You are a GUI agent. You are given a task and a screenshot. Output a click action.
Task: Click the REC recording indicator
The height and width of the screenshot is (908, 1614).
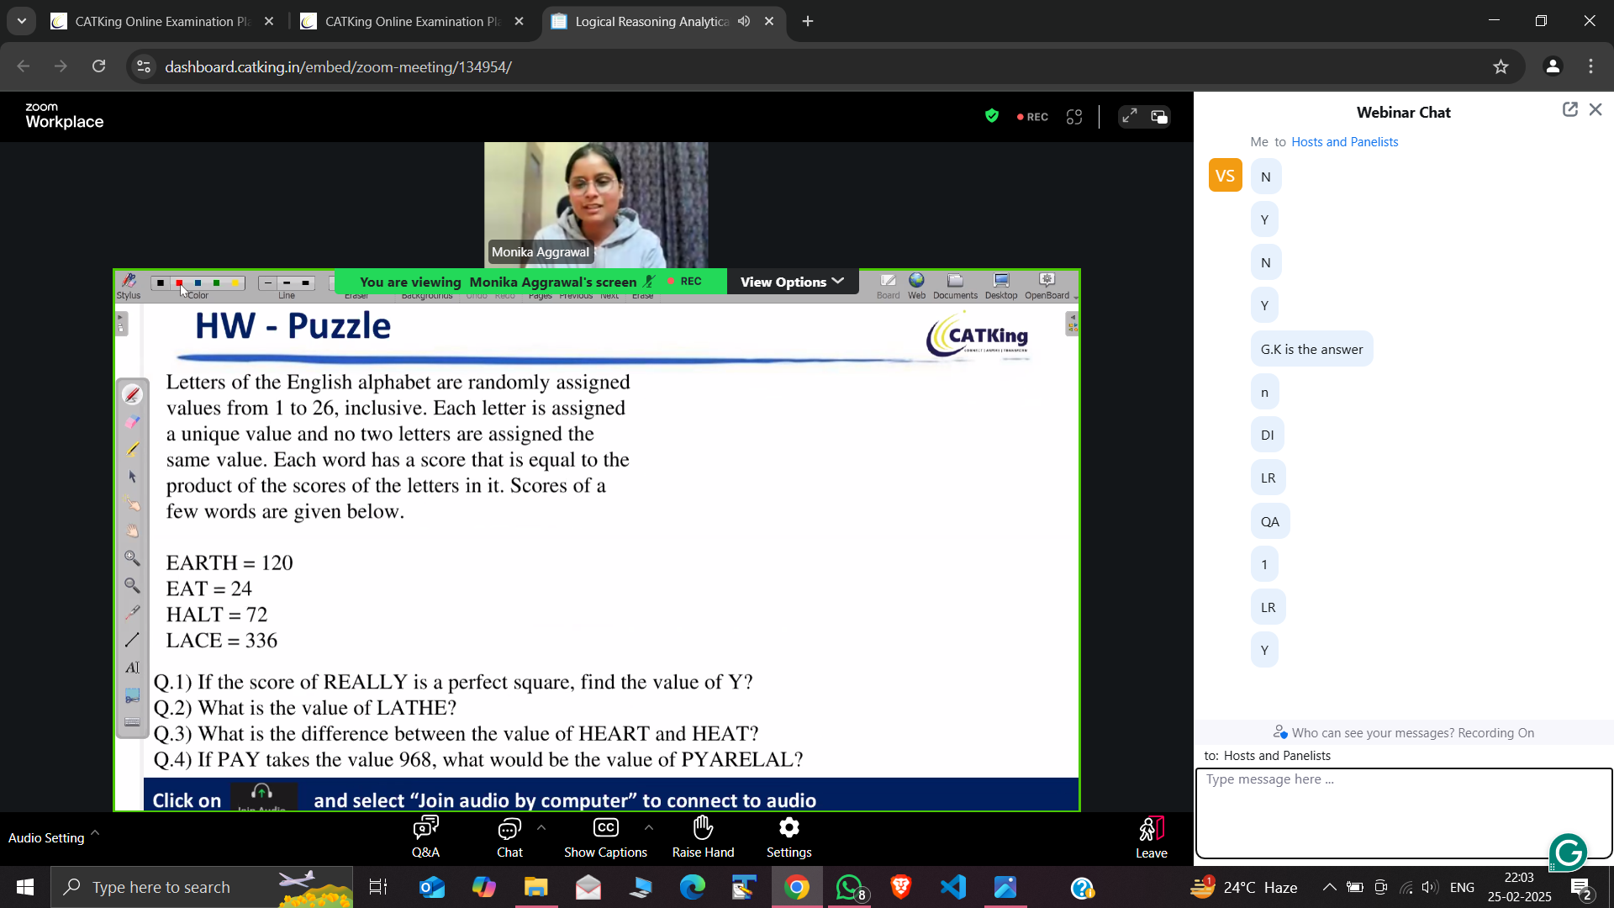click(1032, 117)
